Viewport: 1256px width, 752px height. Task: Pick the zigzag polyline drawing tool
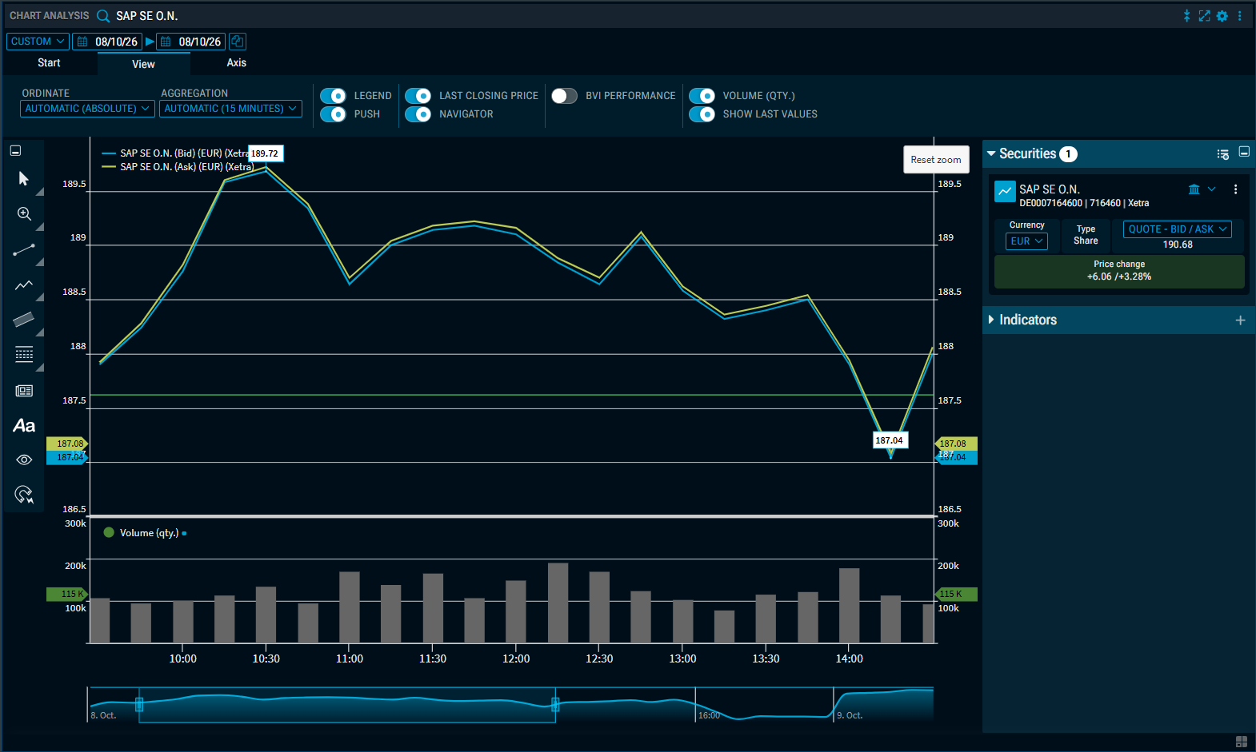[x=24, y=285]
